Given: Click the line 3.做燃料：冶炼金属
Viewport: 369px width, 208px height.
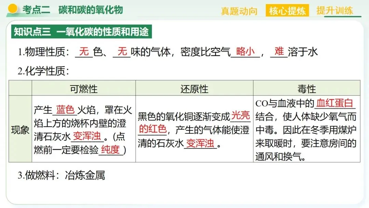Looking at the screenshot, I should pyautogui.click(x=61, y=175).
